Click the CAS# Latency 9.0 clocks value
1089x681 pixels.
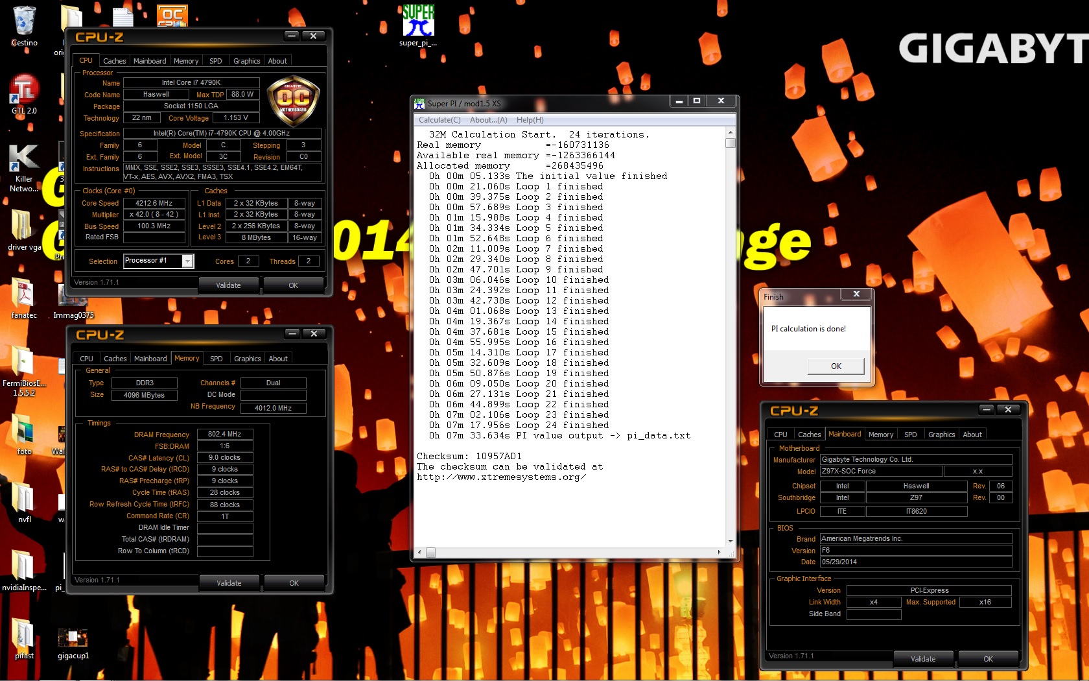(225, 457)
